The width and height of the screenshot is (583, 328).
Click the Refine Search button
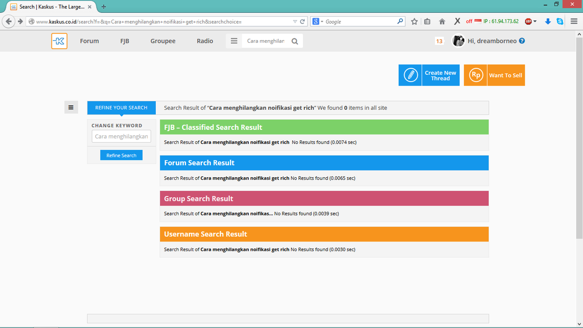coord(121,155)
